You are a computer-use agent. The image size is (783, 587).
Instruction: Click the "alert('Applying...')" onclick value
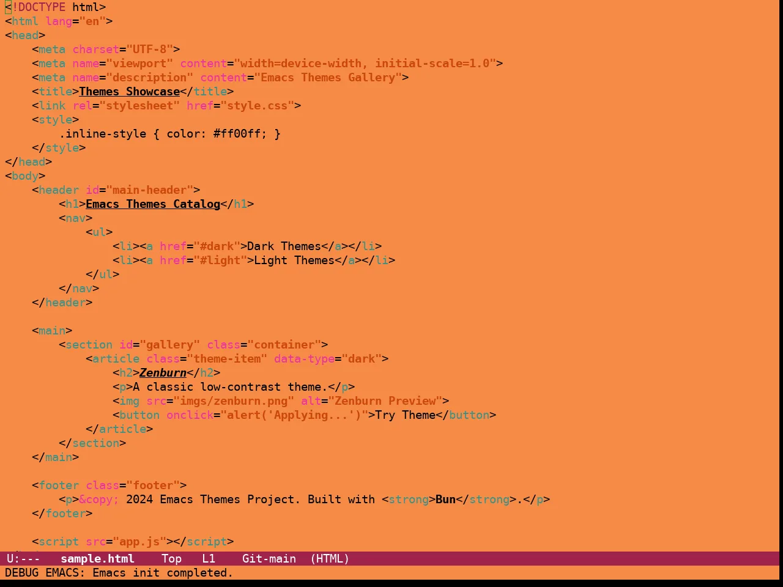click(294, 415)
